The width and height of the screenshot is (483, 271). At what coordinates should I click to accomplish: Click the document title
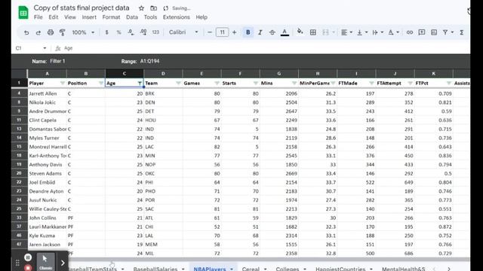point(82,8)
